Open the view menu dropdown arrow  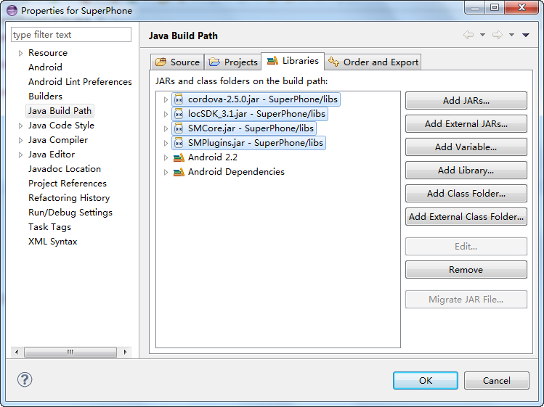526,35
